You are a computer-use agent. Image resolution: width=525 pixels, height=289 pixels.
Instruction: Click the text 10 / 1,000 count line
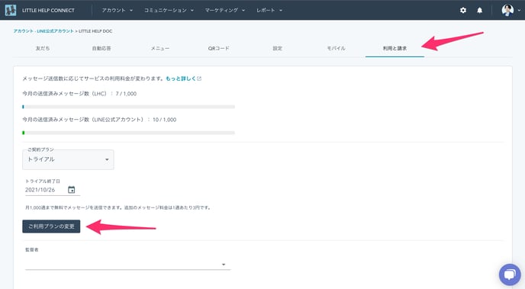[x=99, y=120]
